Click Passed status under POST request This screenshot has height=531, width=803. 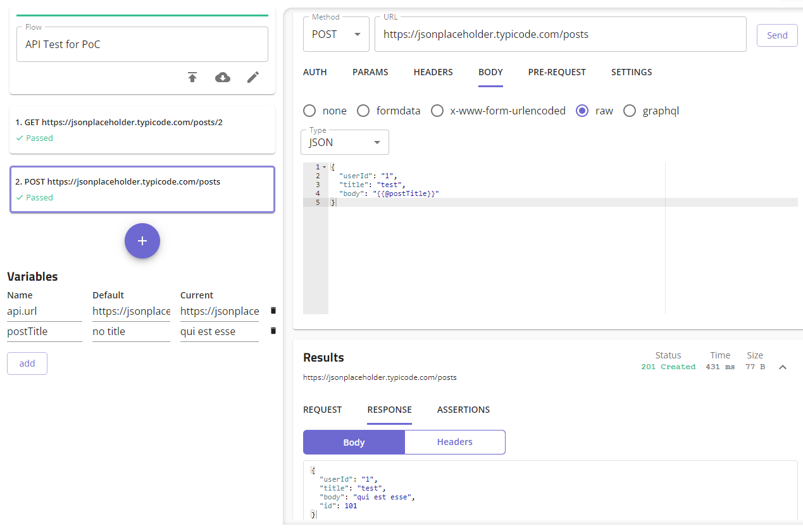click(x=34, y=197)
